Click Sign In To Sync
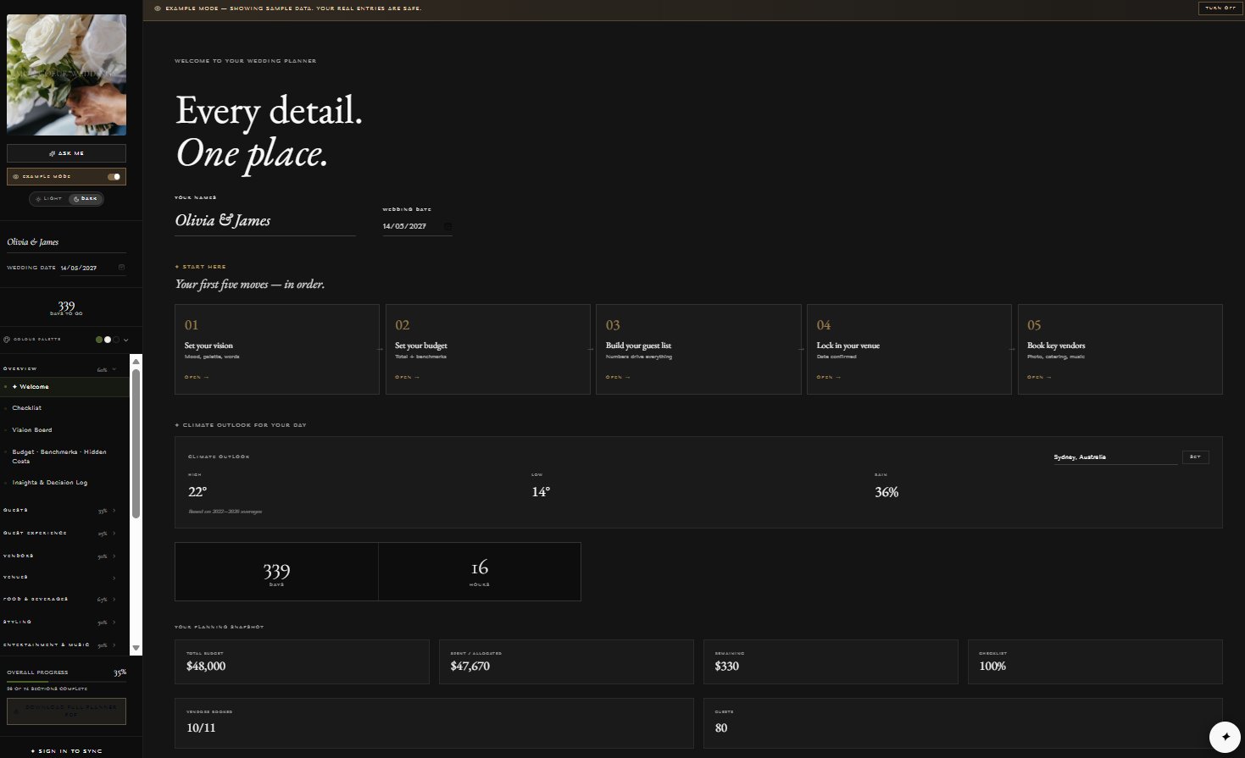The height and width of the screenshot is (758, 1245). point(66,751)
